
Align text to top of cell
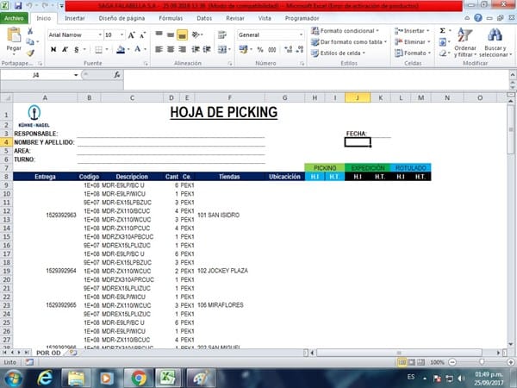159,34
